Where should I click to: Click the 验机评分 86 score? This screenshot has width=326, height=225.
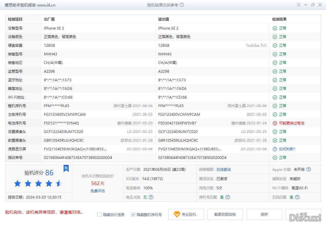[x=39, y=173]
